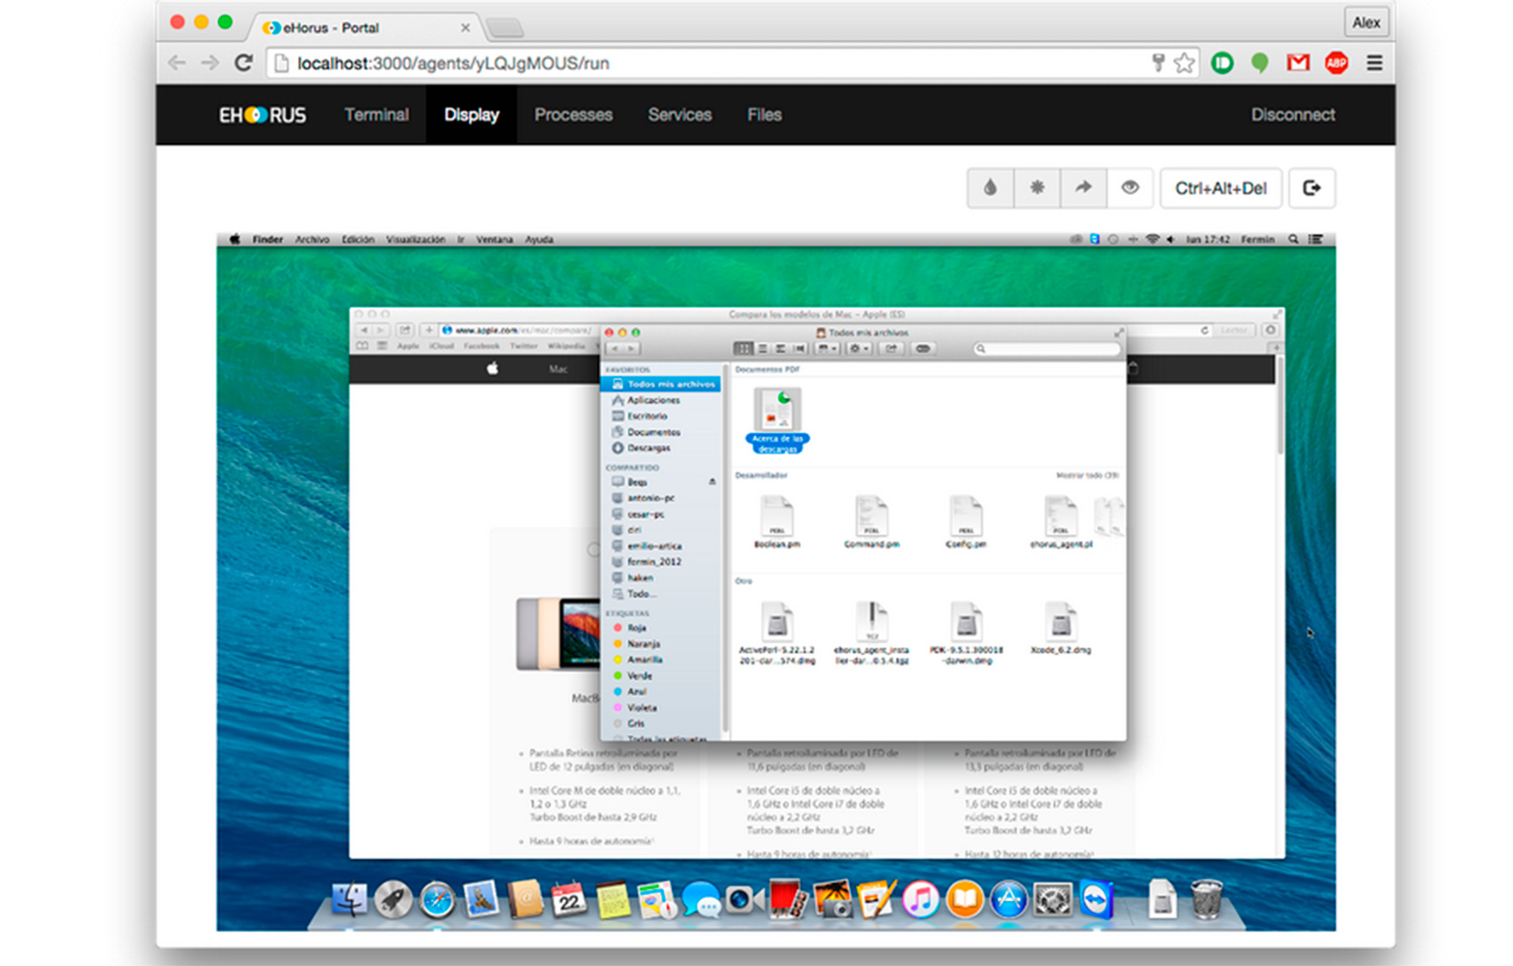Viewport: 1513px width, 966px height.
Task: Select the Verde green tag
Action: (x=660, y=676)
